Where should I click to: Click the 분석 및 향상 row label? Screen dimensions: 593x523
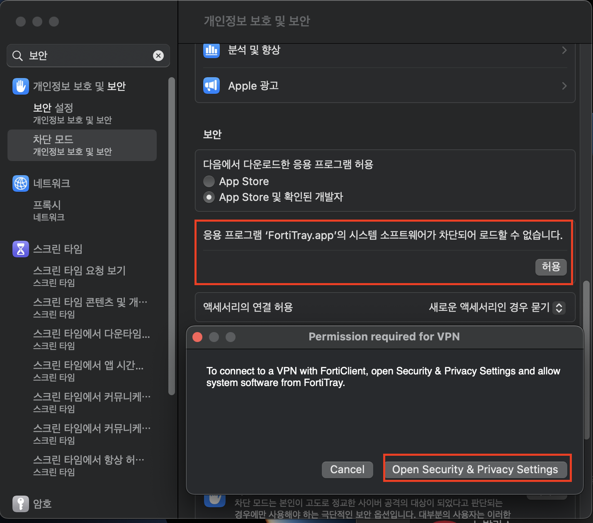pyautogui.click(x=254, y=50)
